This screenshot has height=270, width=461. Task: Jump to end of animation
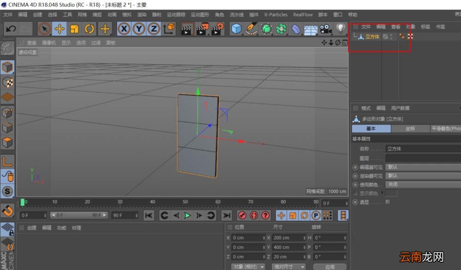point(227,215)
